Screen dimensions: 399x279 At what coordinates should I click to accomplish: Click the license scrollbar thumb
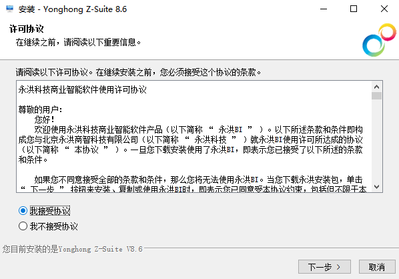[376, 95]
